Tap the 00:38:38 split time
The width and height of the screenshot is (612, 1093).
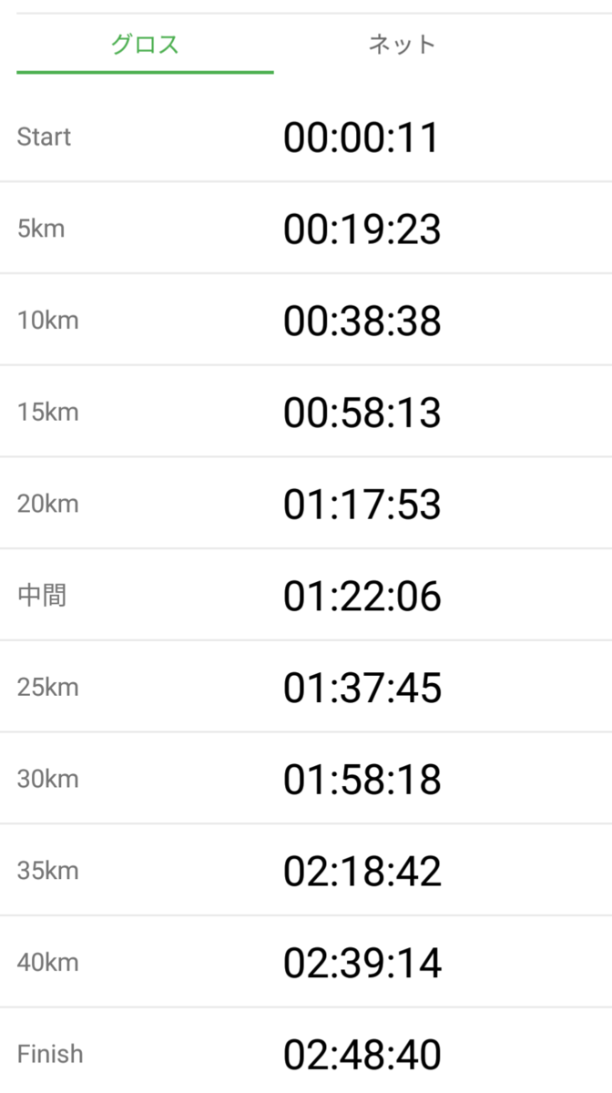362,322
